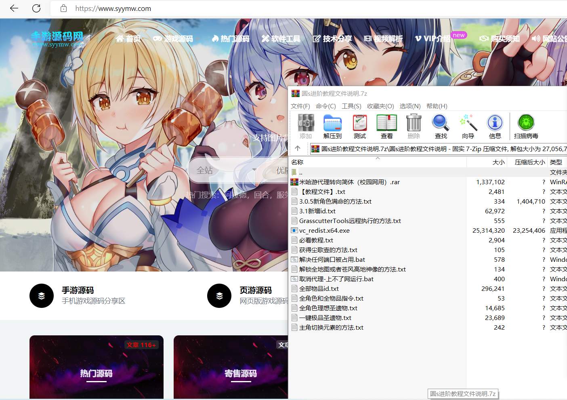Launch the Wizard (向导) wand icon
This screenshot has width=567, height=400.
tap(468, 126)
